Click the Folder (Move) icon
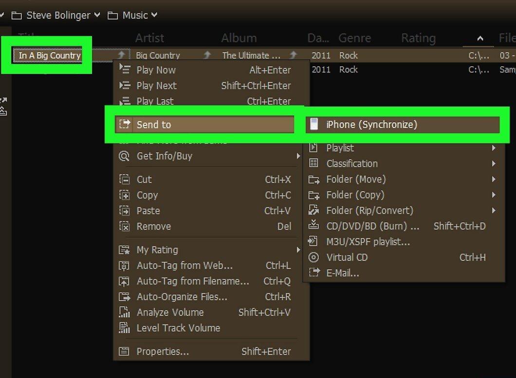The width and height of the screenshot is (516, 378). (313, 180)
